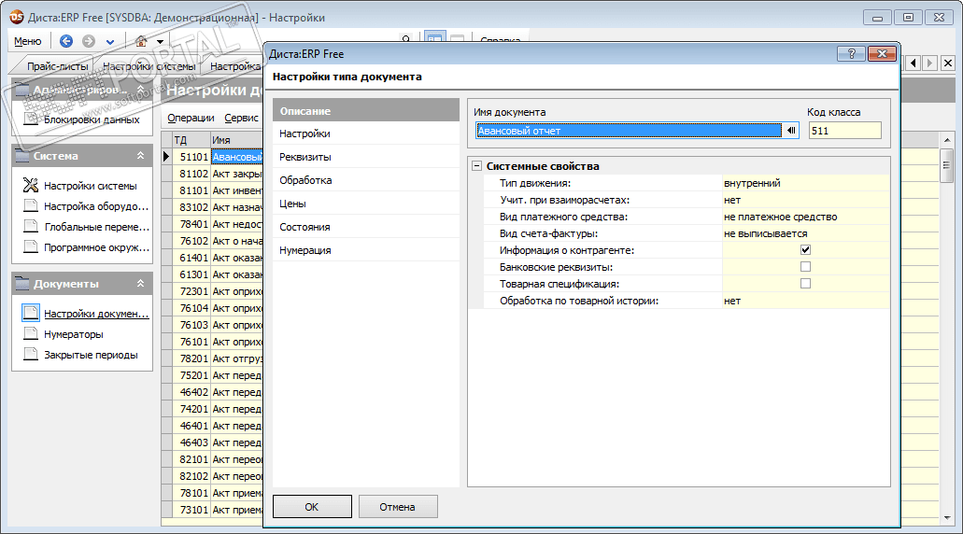Viewport: 963px width, 534px height.
Task: Open the Сервис menu
Action: pos(241,118)
